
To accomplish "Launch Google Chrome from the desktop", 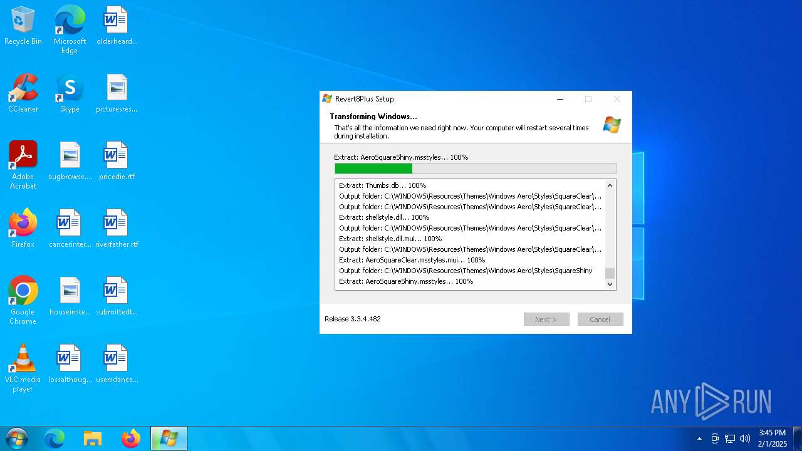I will point(23,301).
